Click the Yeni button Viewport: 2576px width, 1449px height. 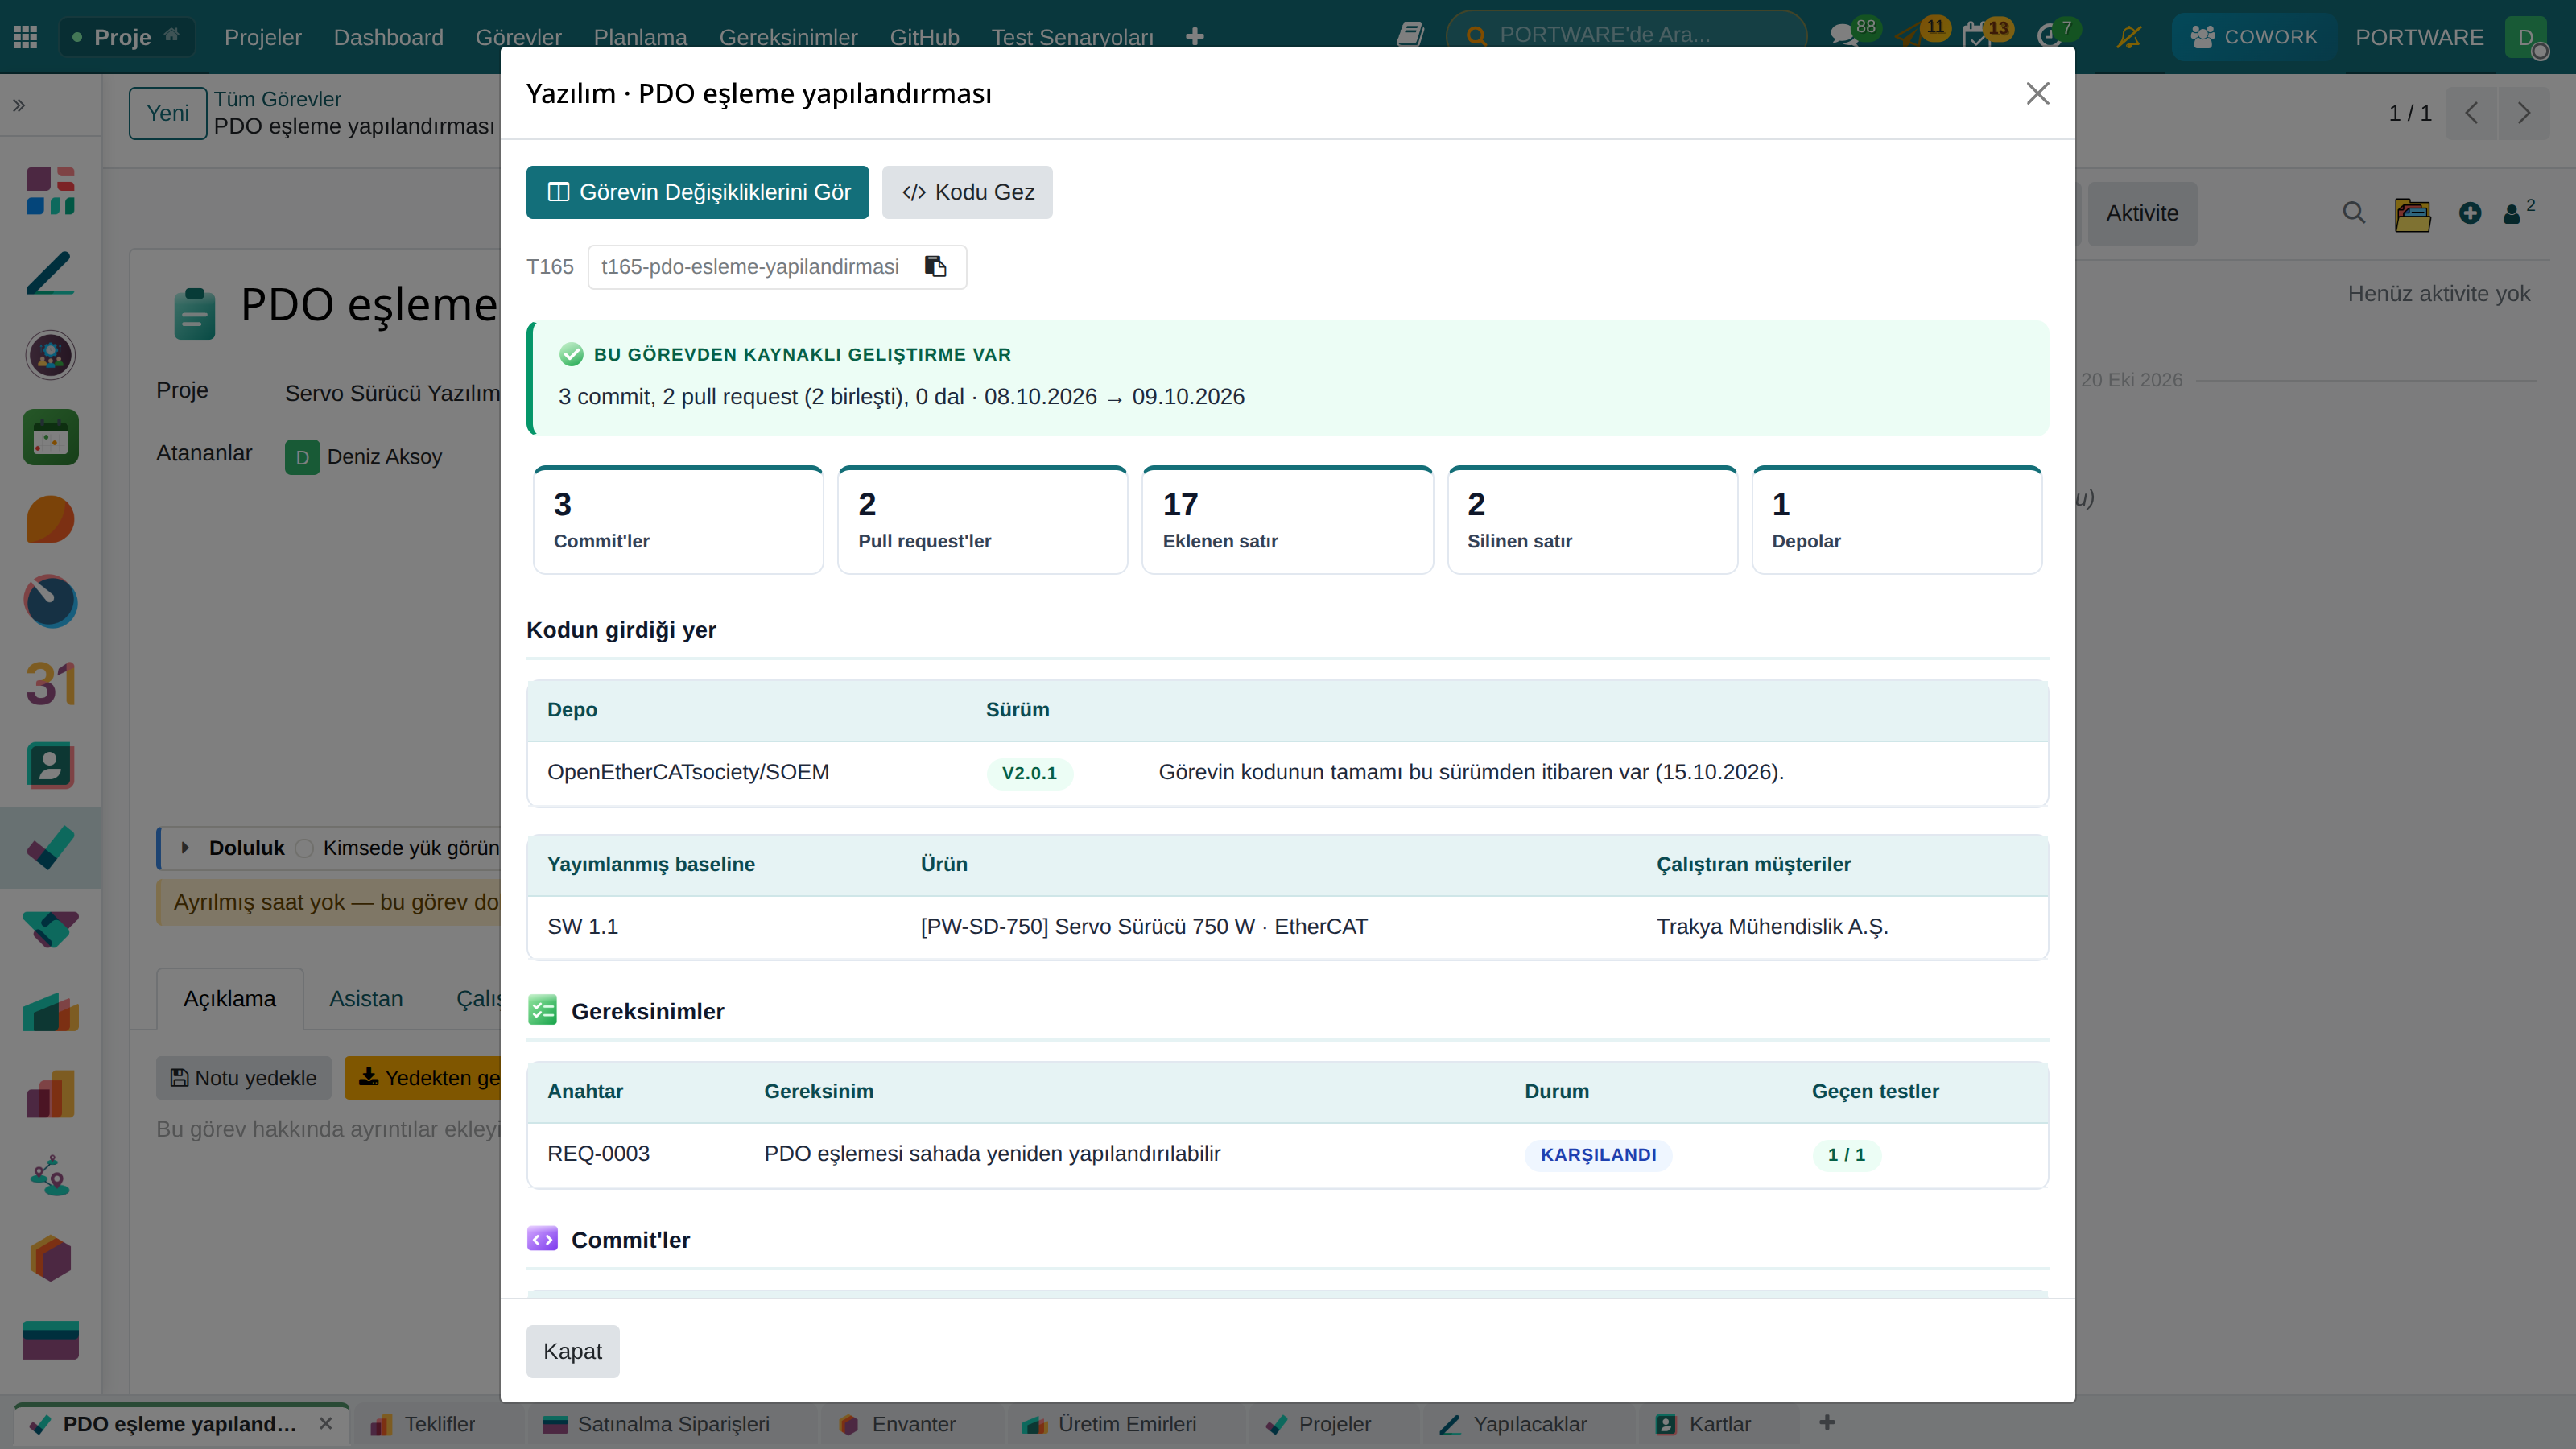[167, 113]
